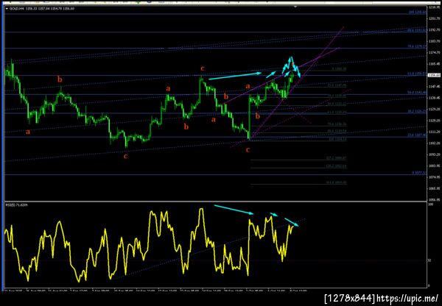
Task: Click the 1174.70 price axis label
Action: 435,52
